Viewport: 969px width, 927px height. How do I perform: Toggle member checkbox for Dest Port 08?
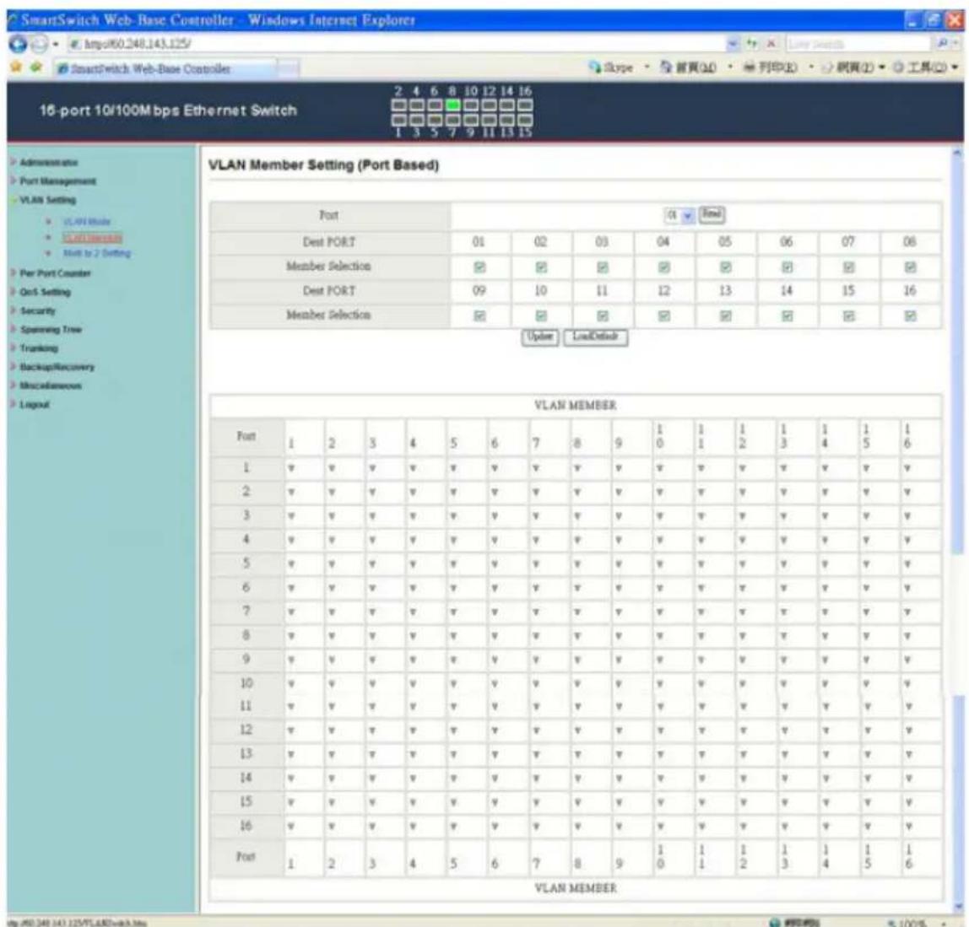point(910,267)
